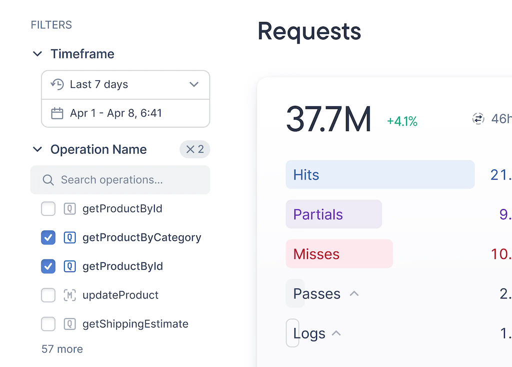Image resolution: width=512 pixels, height=367 pixels.
Task: Expand the Logs row chevron
Action: click(x=336, y=333)
